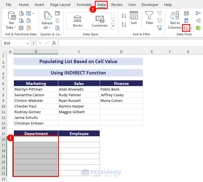Expand the Refresh All dropdown arrow
Viewport: 203px width, 182px height.
49,27
